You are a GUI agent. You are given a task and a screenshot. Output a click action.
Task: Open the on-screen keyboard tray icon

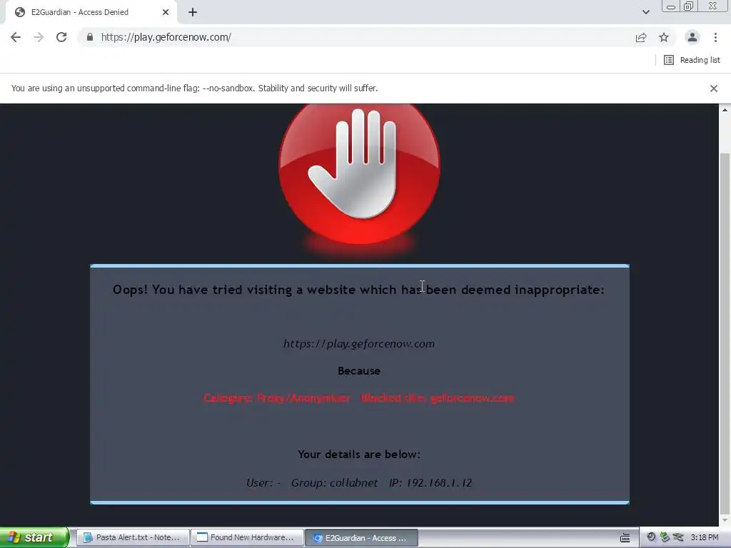625,538
